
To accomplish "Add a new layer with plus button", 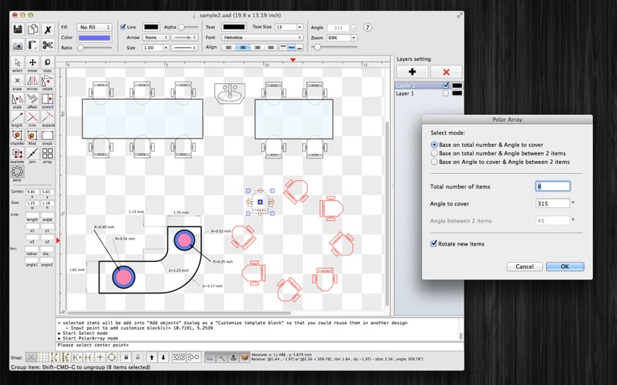I will point(412,72).
